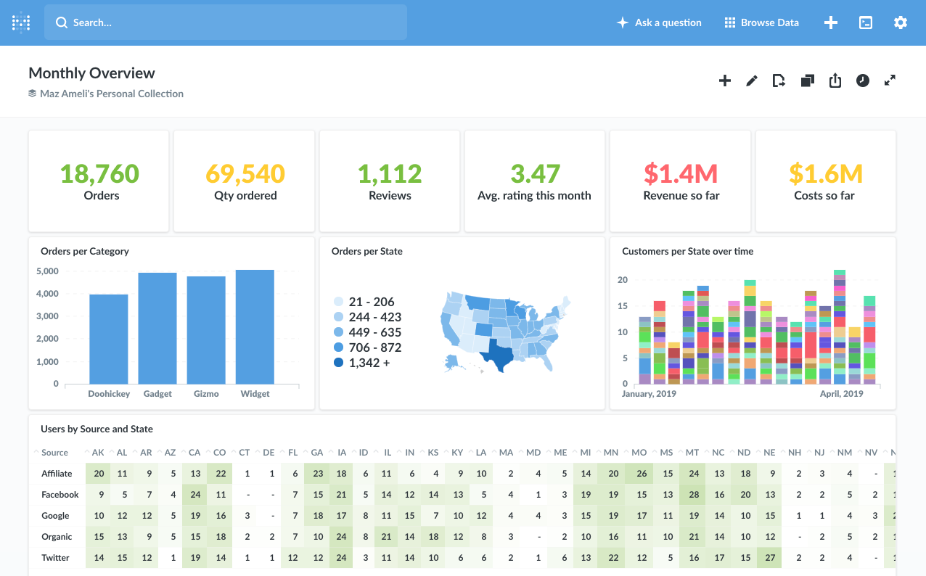Open Maz Ameli's Personal Collection link

click(x=112, y=94)
